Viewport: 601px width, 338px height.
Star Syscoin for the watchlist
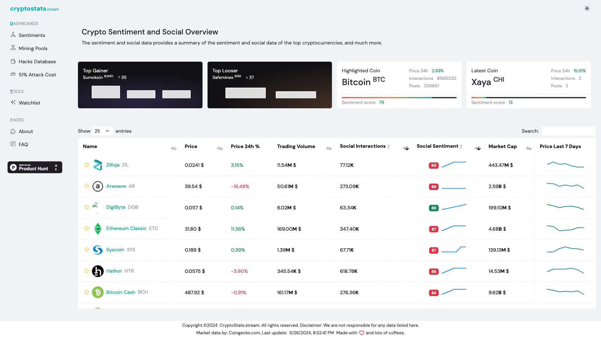(x=87, y=249)
